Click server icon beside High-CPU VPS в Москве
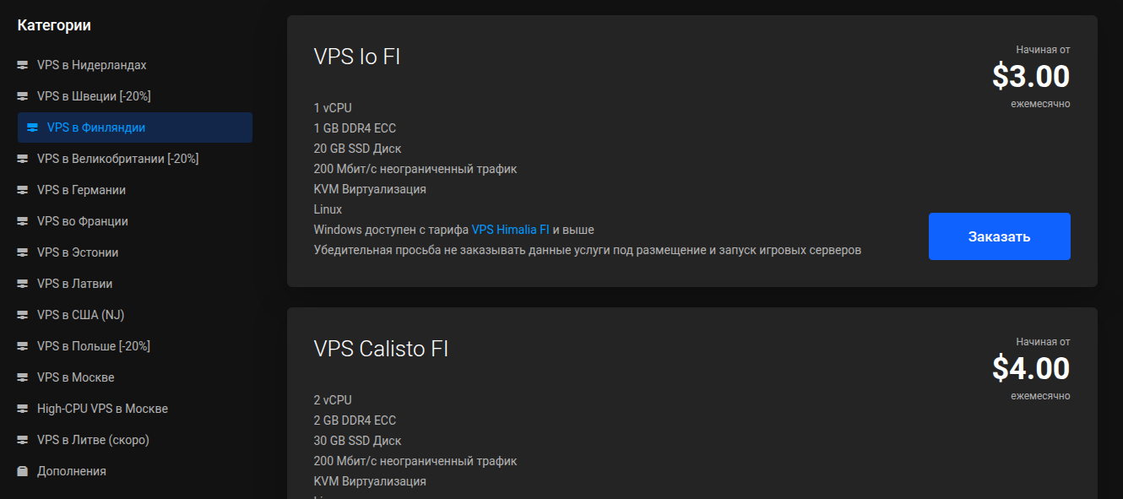The width and height of the screenshot is (1123, 499). coord(23,409)
